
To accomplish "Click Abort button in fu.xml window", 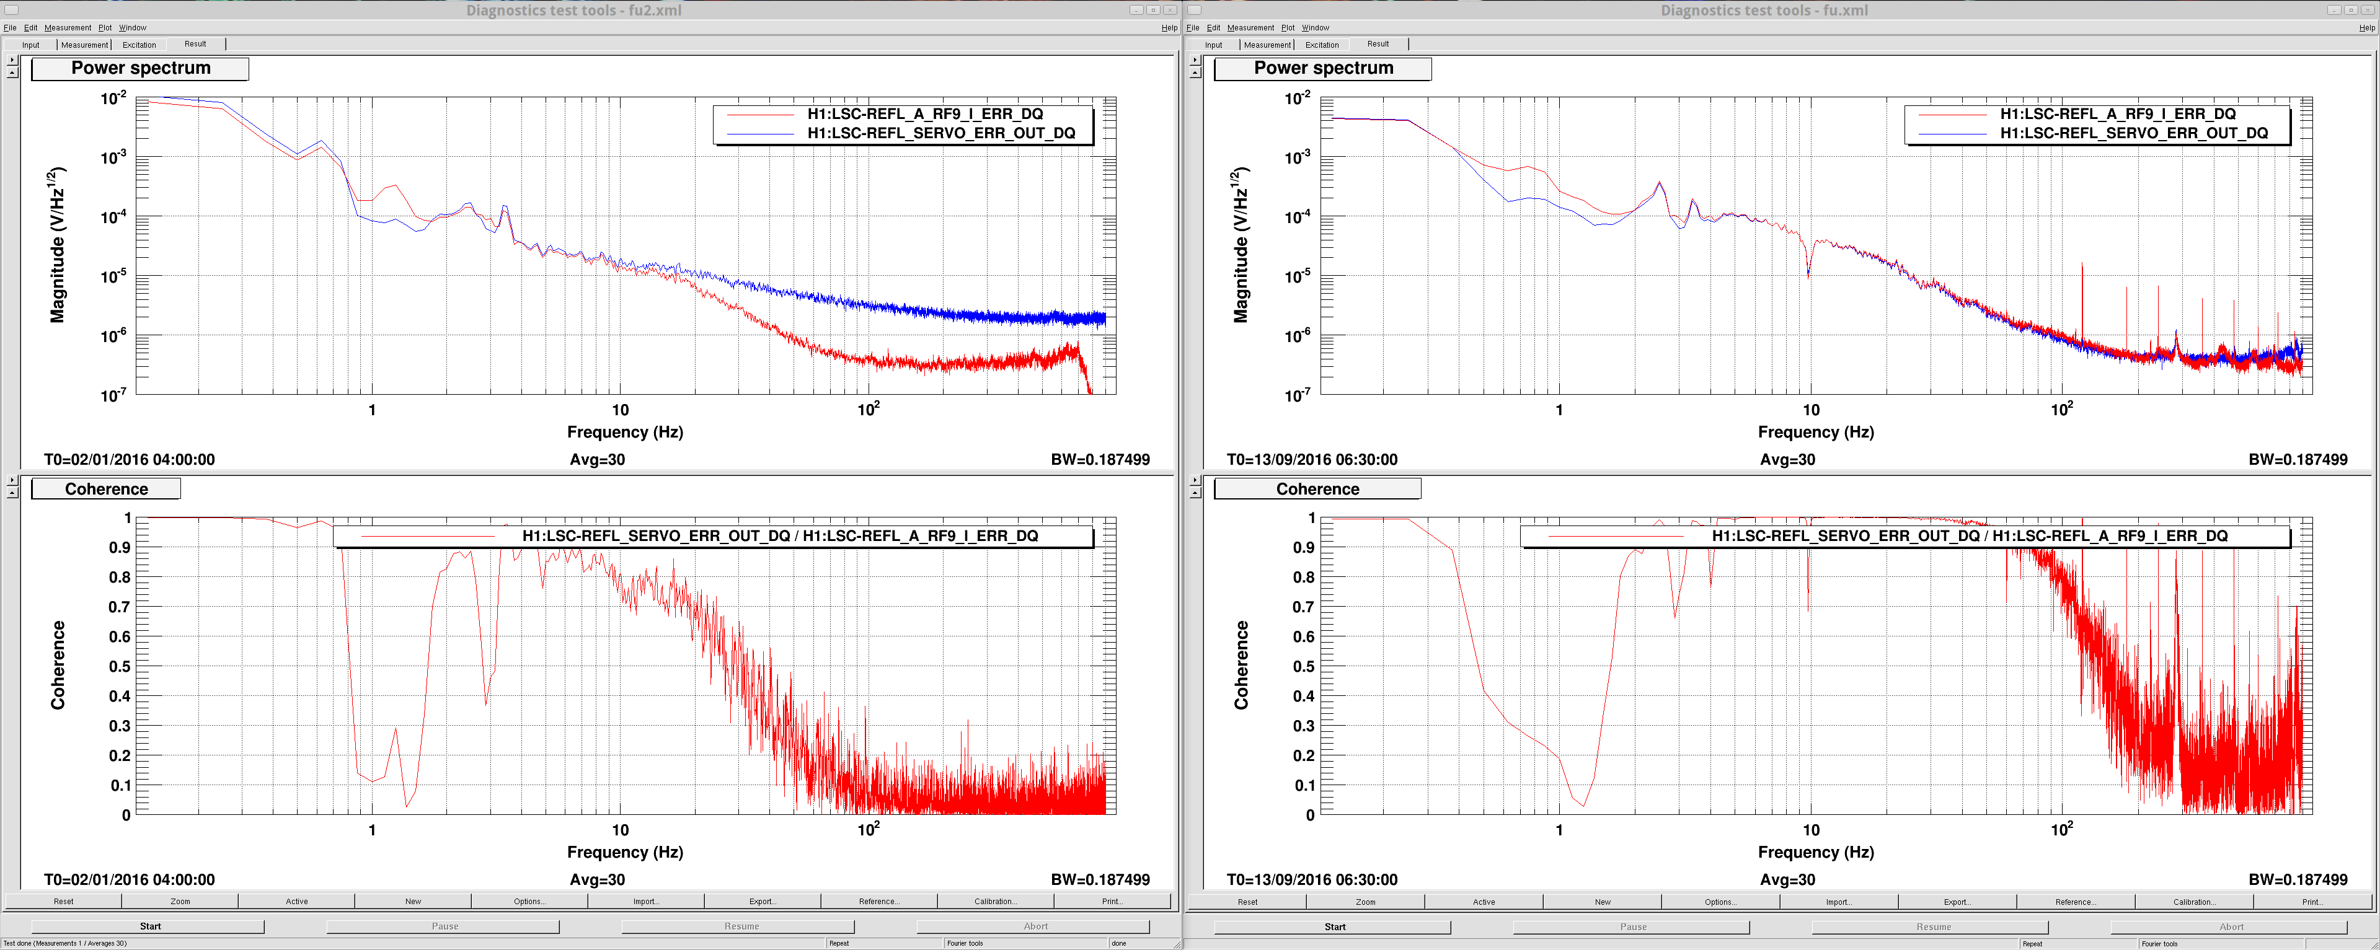I will [x=2231, y=927].
